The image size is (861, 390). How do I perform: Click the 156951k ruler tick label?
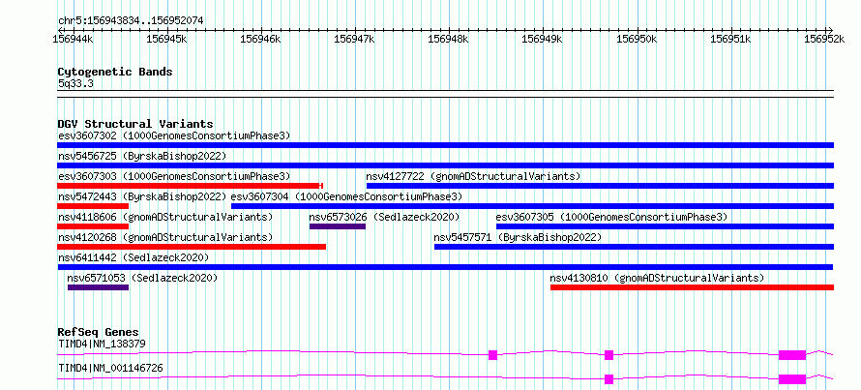[730, 39]
